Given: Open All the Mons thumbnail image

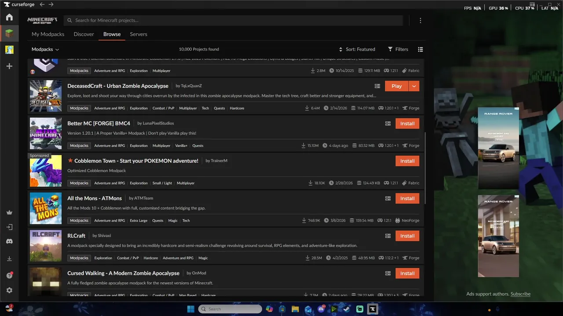Looking at the screenshot, I should 46,208.
